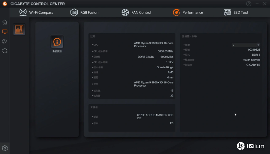Click the GIGABYTE manufacturer value
The image size is (270, 154).
pos(253,65)
